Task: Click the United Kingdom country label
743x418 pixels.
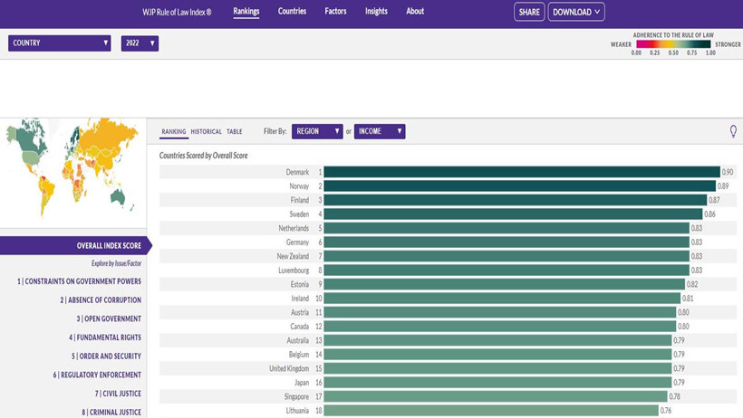Action: coord(289,368)
